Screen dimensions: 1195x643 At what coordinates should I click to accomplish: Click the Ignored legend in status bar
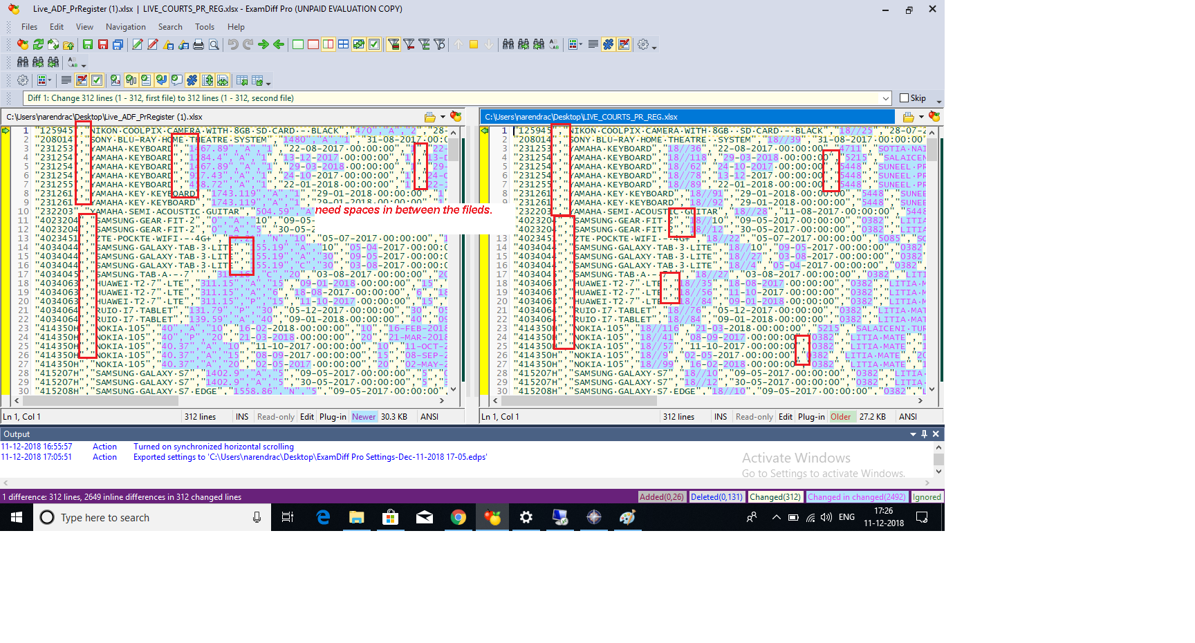pyautogui.click(x=927, y=497)
